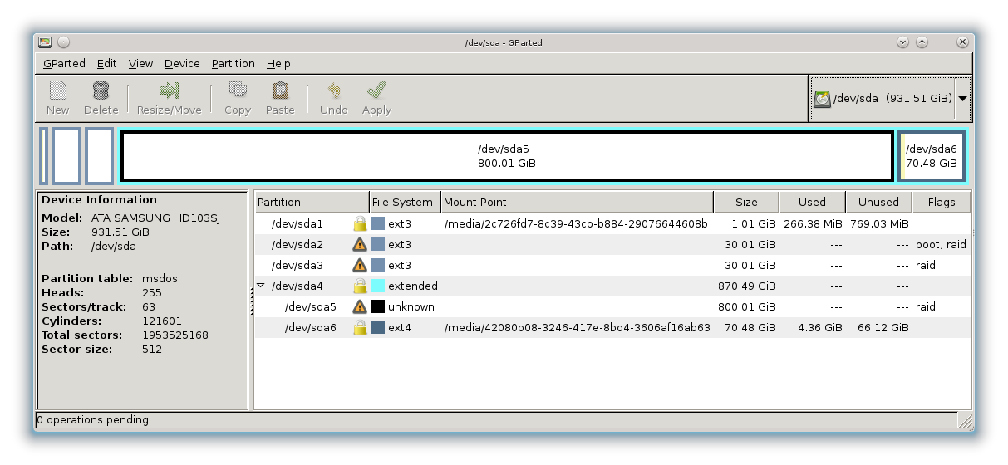Click the Delete partition trash icon
This screenshot has width=1008, height=465.
tap(101, 91)
